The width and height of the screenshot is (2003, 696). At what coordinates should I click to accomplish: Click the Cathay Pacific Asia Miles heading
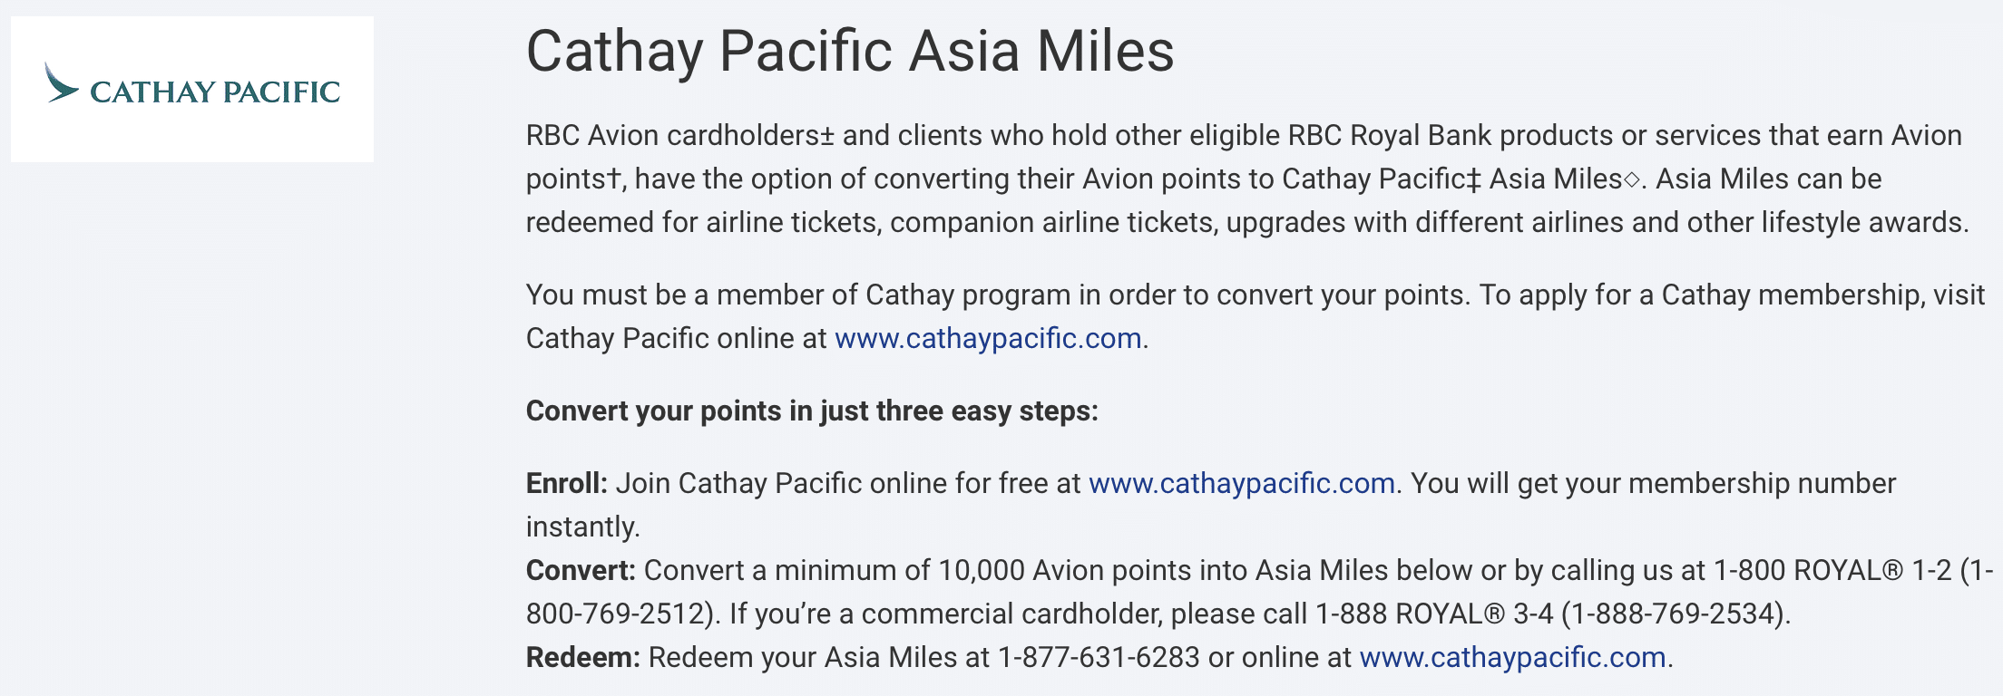click(850, 51)
